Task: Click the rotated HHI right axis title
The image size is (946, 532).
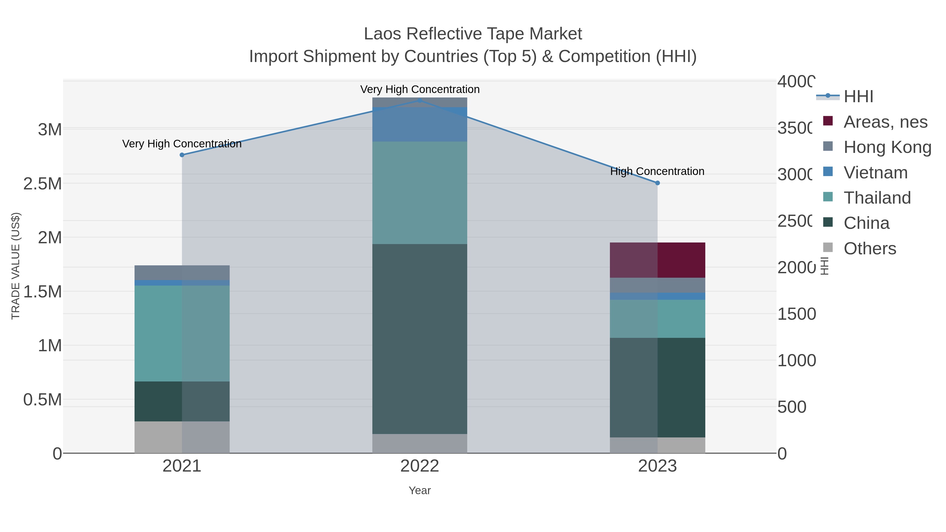Action: tap(824, 266)
